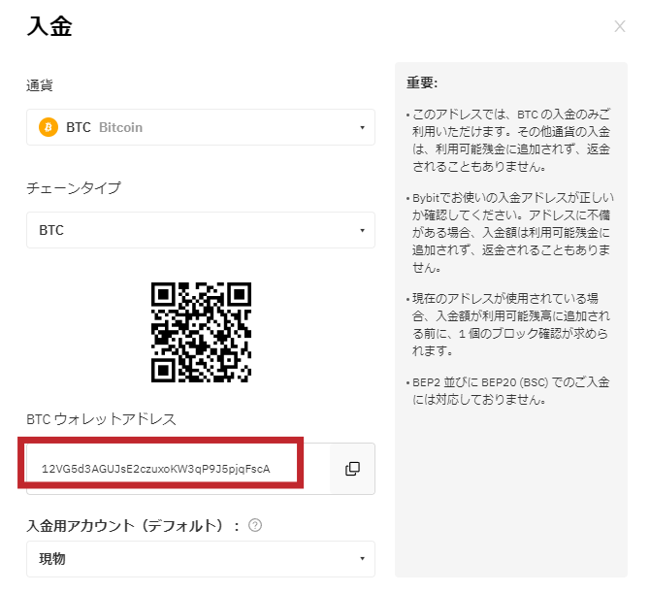Click the arrow of the currency dropdown

tap(362, 128)
